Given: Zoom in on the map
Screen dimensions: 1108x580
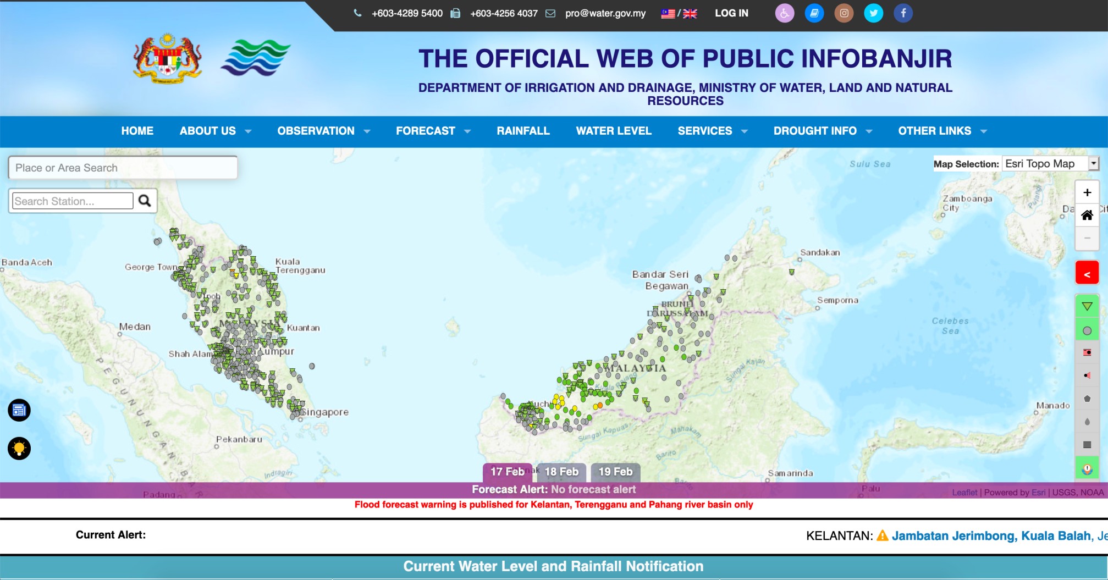Looking at the screenshot, I should 1087,192.
